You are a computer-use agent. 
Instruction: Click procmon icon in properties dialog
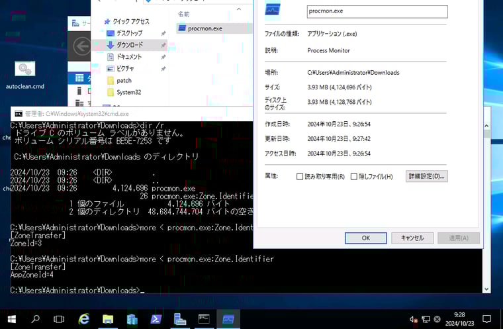tap(273, 10)
